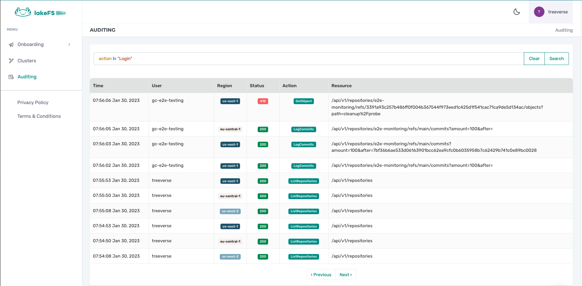The height and width of the screenshot is (286, 582).
Task: Click the timestamp 07:55:53 Jan 30, 2023
Action: tap(116, 180)
